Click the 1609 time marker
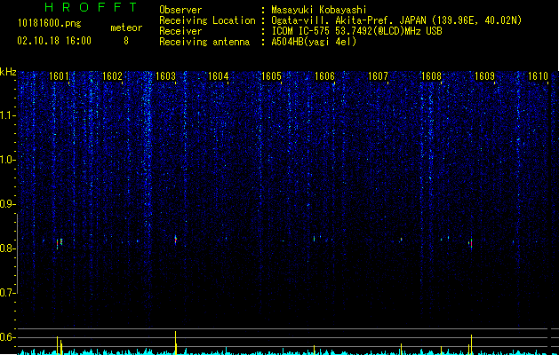 [485, 76]
